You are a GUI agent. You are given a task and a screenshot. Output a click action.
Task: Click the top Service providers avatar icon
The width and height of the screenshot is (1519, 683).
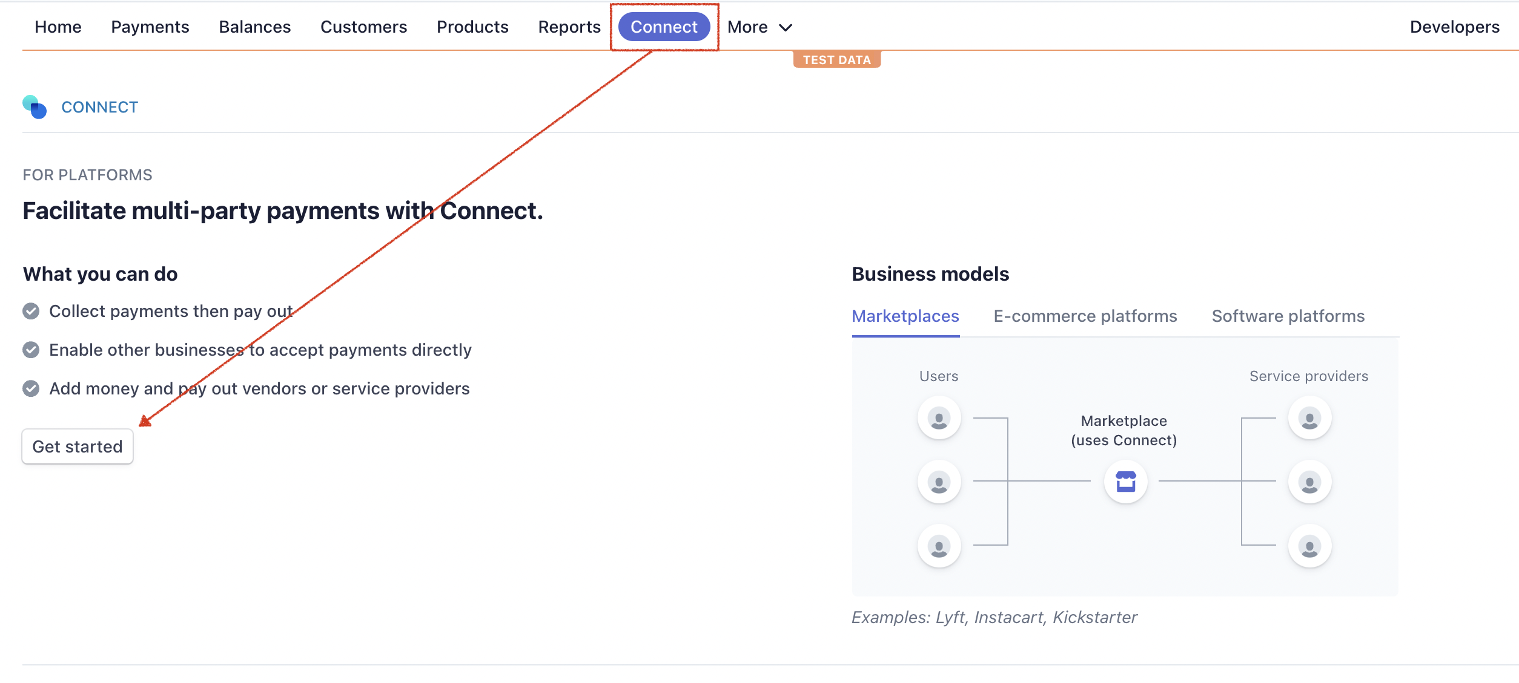point(1309,417)
